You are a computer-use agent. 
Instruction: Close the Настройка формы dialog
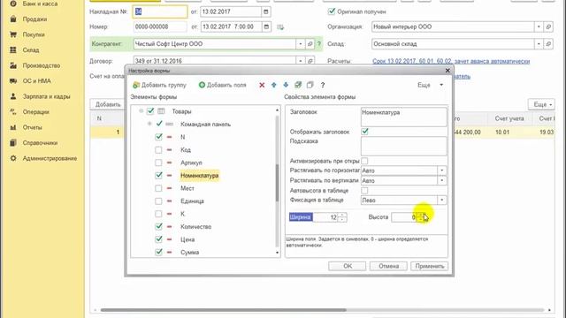tap(447, 71)
